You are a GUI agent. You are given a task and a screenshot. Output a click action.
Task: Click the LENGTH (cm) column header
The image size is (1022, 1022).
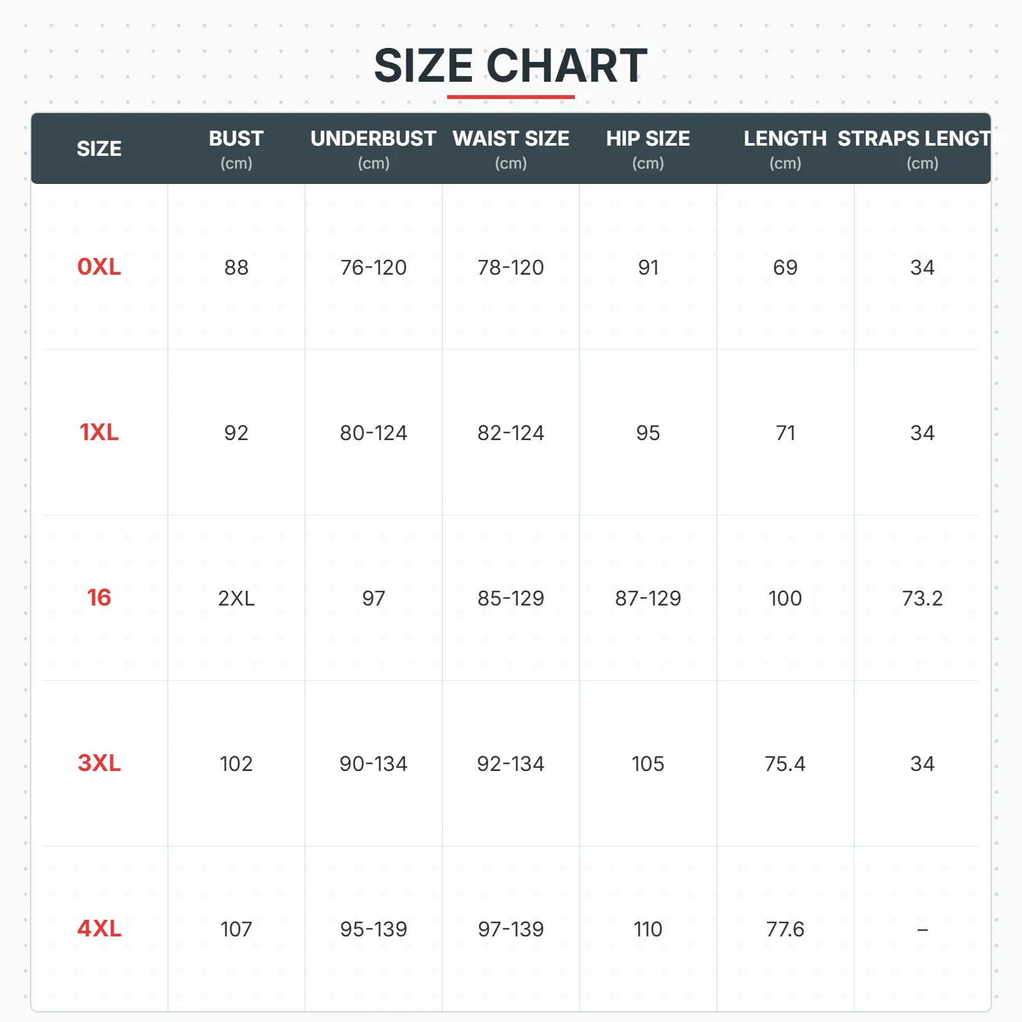click(785, 149)
